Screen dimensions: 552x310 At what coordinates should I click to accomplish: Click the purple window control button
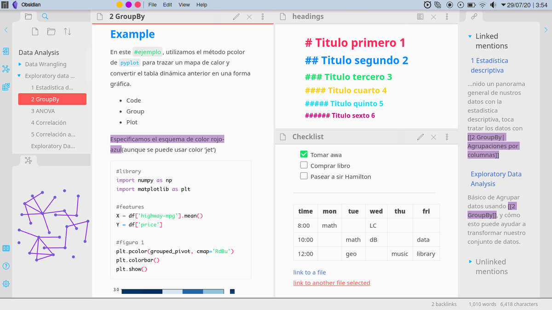[128, 5]
